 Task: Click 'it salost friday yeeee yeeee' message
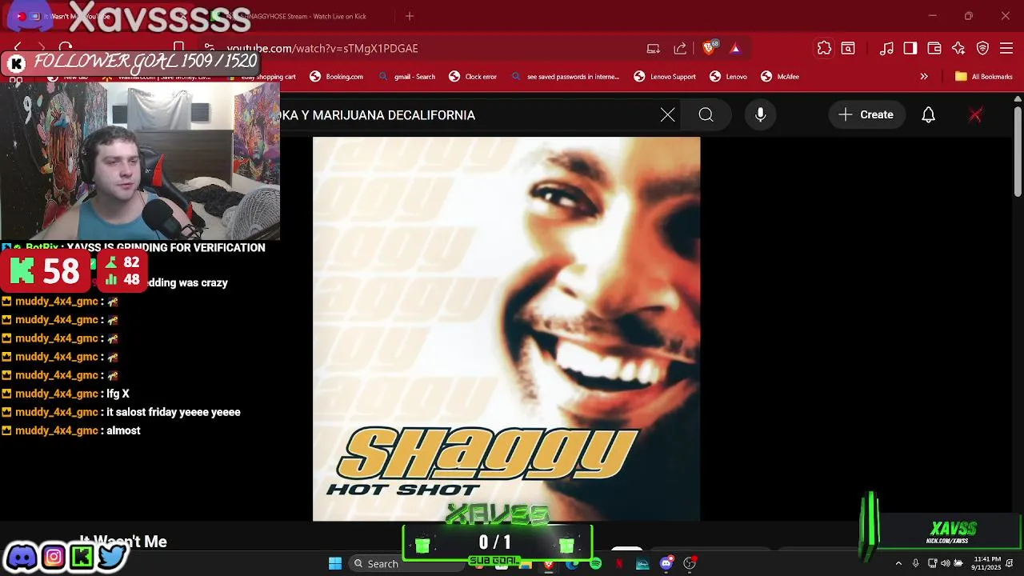click(x=173, y=412)
